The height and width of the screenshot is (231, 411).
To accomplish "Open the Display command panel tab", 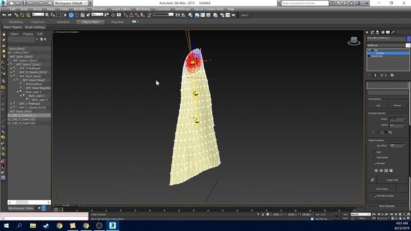I will coord(388,32).
